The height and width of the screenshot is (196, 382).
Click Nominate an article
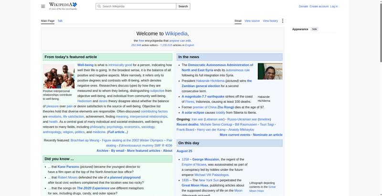coord(268,135)
